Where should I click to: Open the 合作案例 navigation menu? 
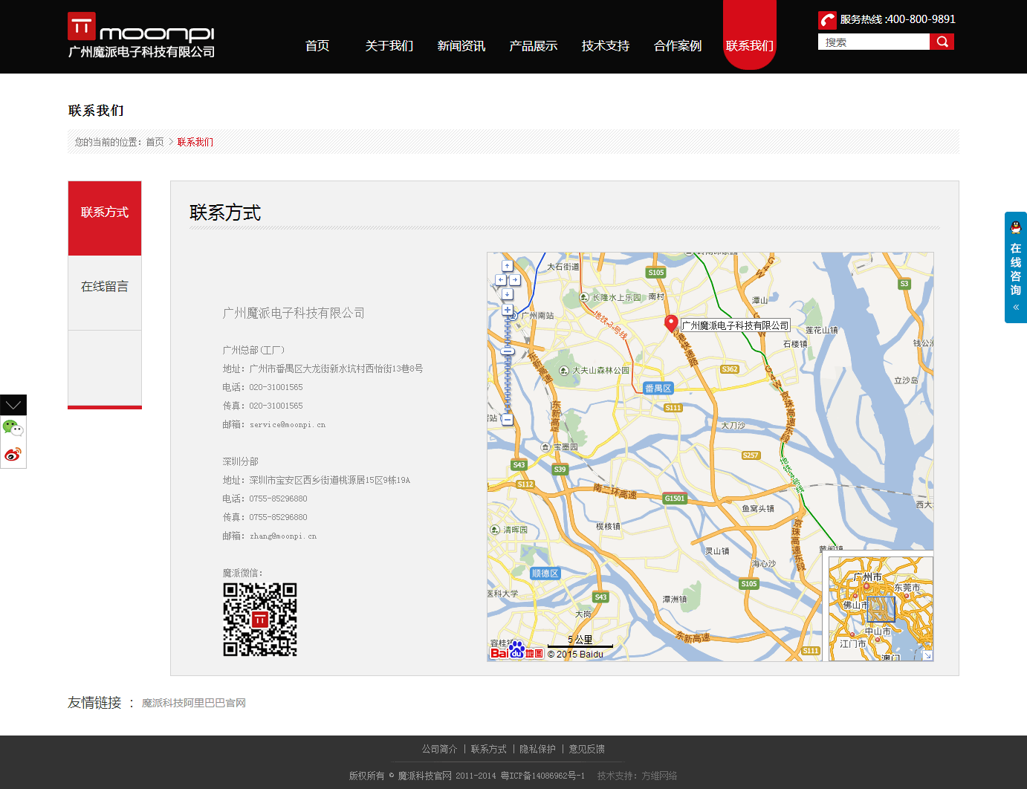(678, 45)
